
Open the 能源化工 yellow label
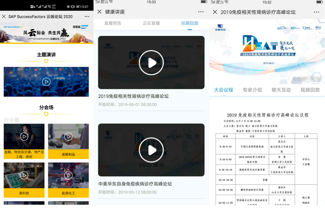point(68,193)
